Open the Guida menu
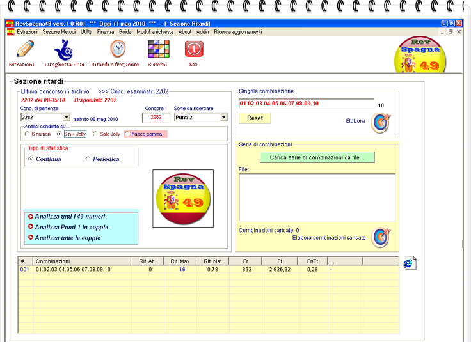The height and width of the screenshot is (342, 471). click(125, 32)
